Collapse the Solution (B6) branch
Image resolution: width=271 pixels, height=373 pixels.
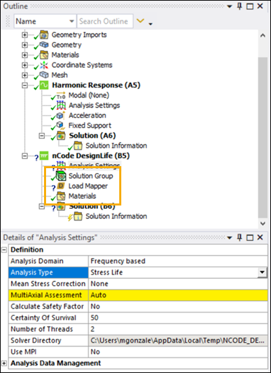[x=41, y=207]
